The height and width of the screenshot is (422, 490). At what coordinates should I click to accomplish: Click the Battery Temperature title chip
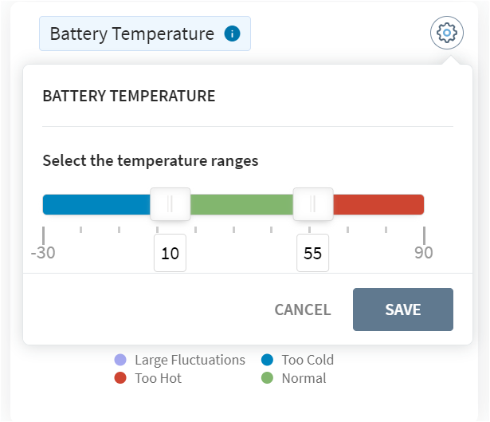click(132, 34)
